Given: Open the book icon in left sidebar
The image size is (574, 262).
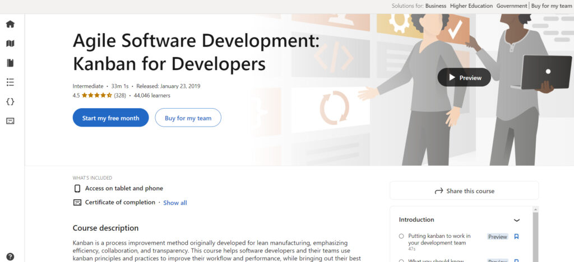Looking at the screenshot, I should point(10,63).
